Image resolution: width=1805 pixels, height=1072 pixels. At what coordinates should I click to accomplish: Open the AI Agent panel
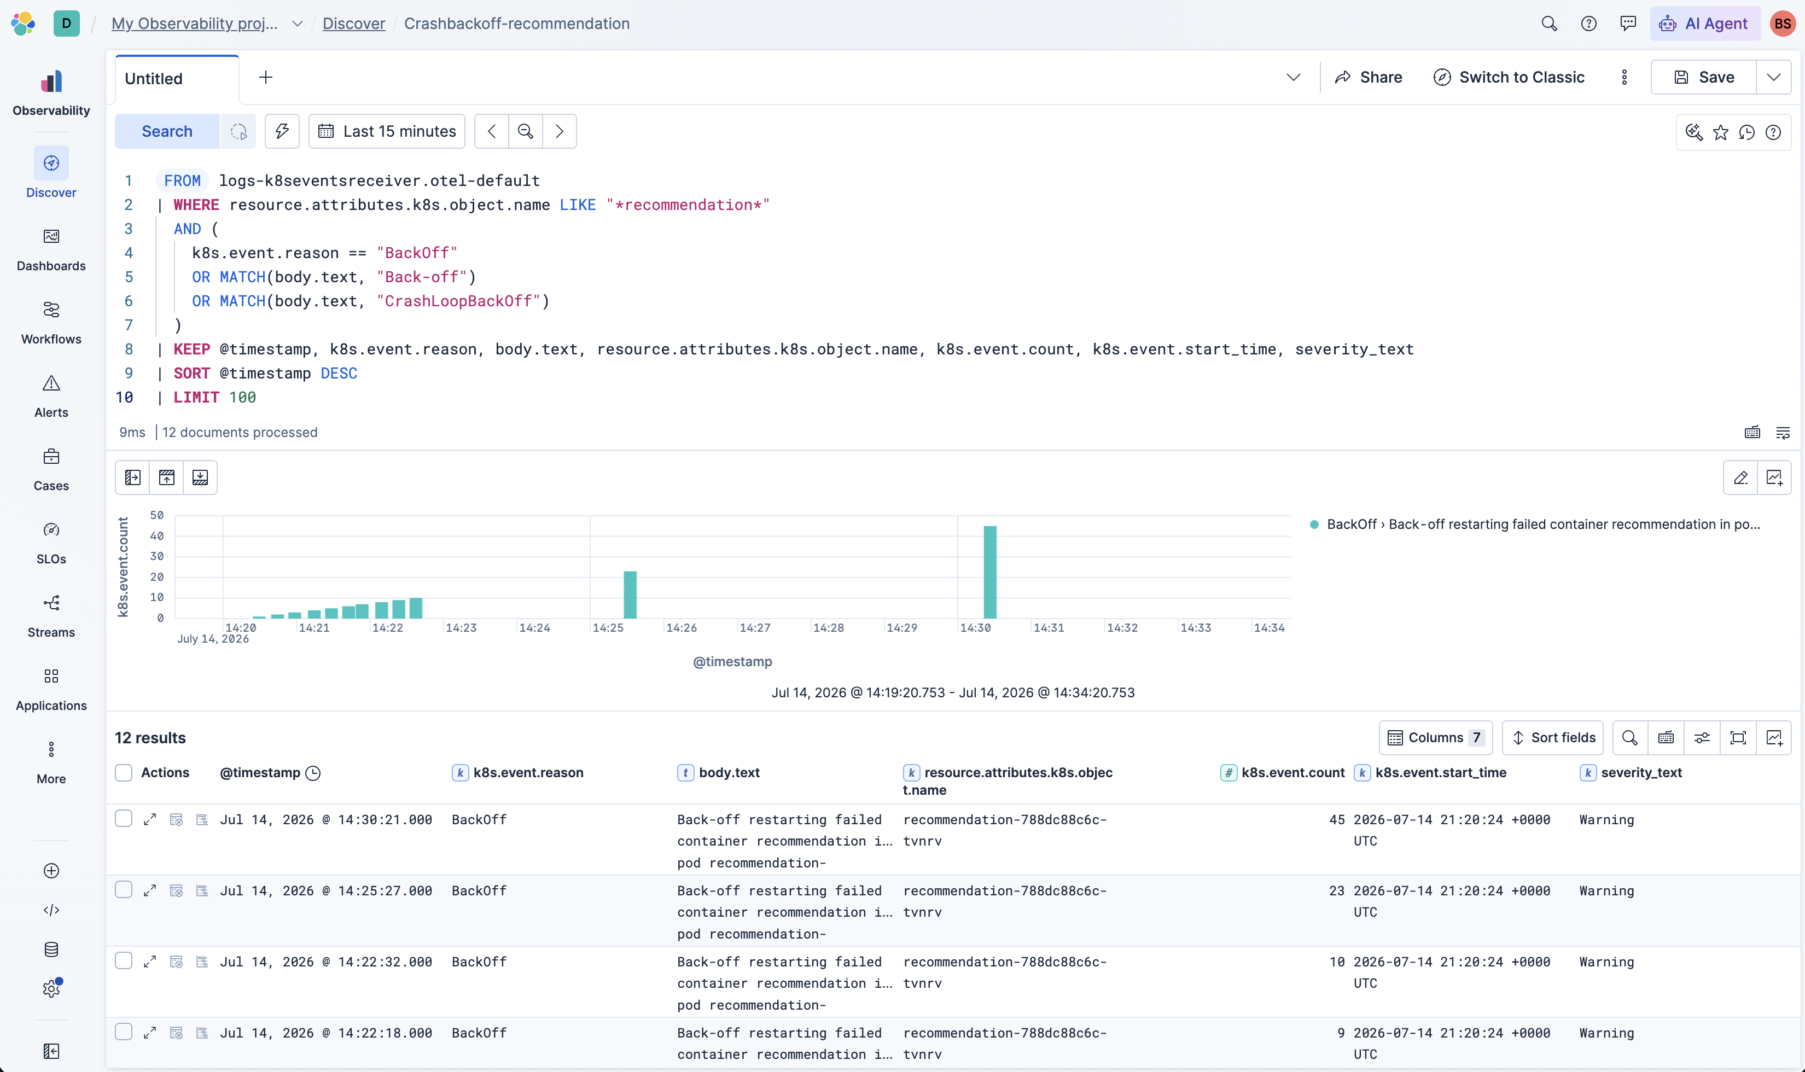click(x=1704, y=23)
